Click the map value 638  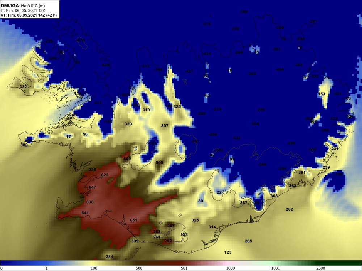point(90,202)
